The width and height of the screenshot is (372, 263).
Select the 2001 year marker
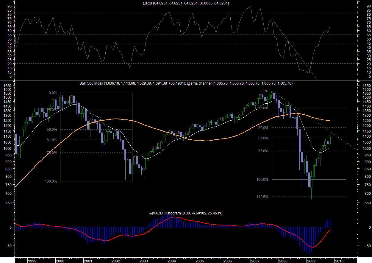88,261
